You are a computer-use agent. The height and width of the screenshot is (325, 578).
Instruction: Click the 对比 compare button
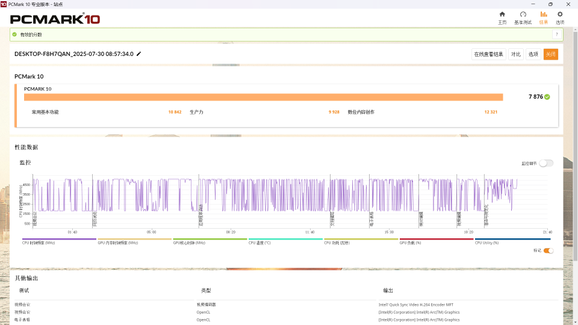tap(516, 54)
